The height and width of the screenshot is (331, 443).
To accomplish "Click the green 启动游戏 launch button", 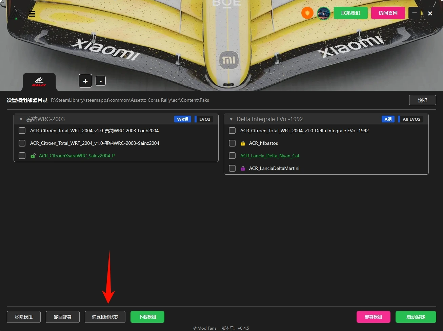I will click(416, 317).
